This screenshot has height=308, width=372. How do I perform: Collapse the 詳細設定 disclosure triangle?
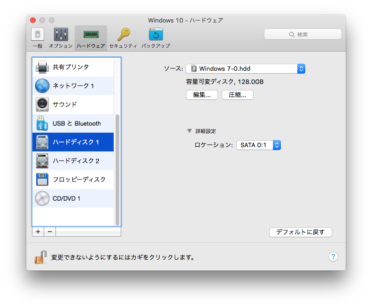[189, 131]
